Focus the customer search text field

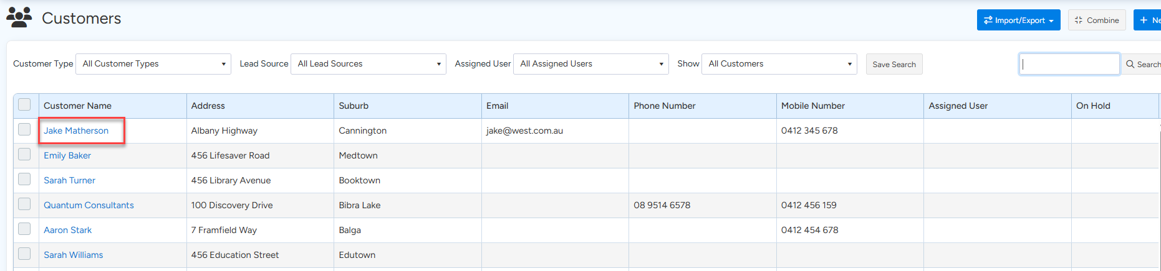point(1069,64)
